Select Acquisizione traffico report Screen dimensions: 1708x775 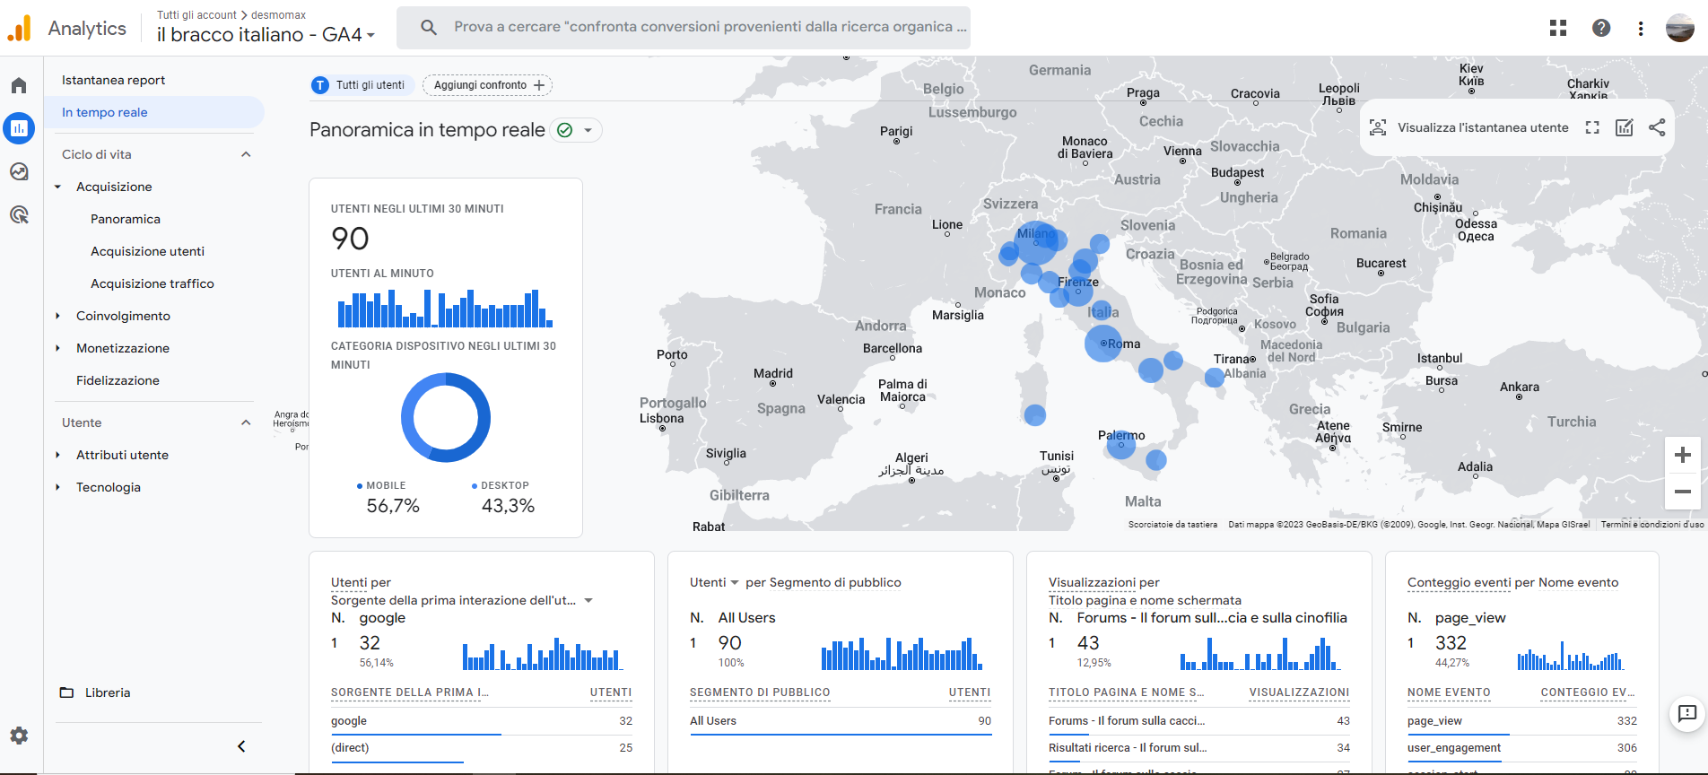pyautogui.click(x=152, y=283)
